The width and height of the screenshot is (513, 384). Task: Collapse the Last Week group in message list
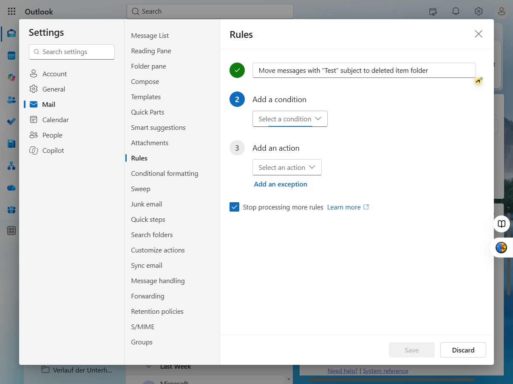(x=149, y=366)
